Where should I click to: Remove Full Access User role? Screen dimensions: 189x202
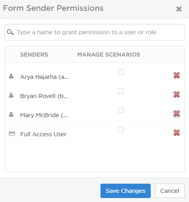click(x=177, y=133)
